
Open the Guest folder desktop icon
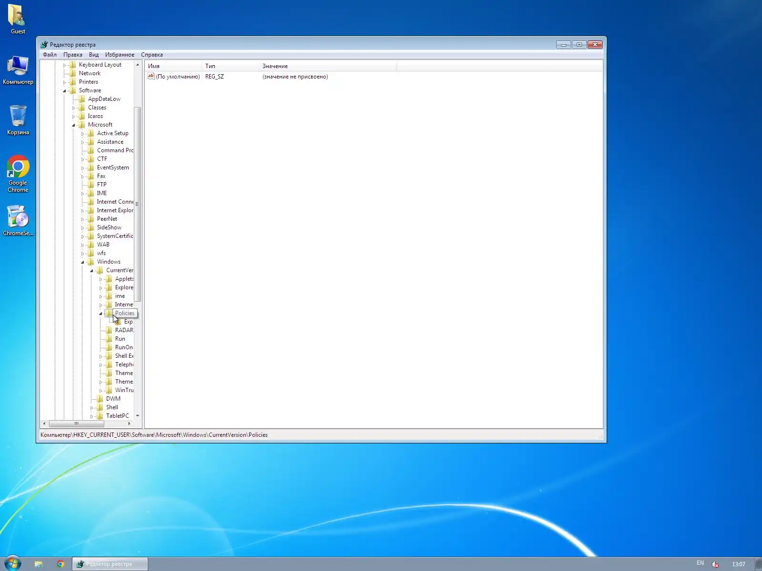(18, 19)
